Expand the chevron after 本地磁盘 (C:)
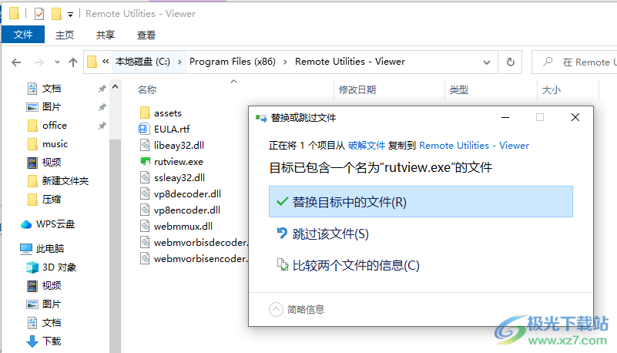This screenshot has height=353, width=617. point(179,62)
